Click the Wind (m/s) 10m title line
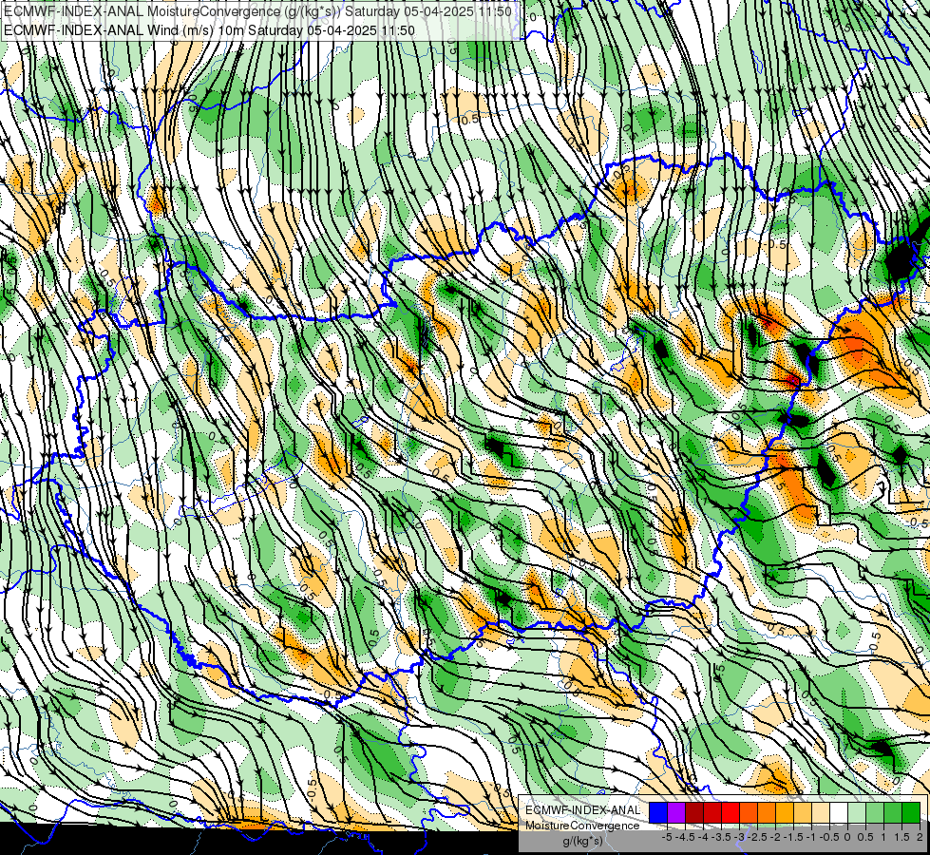This screenshot has height=855, width=930. (209, 30)
